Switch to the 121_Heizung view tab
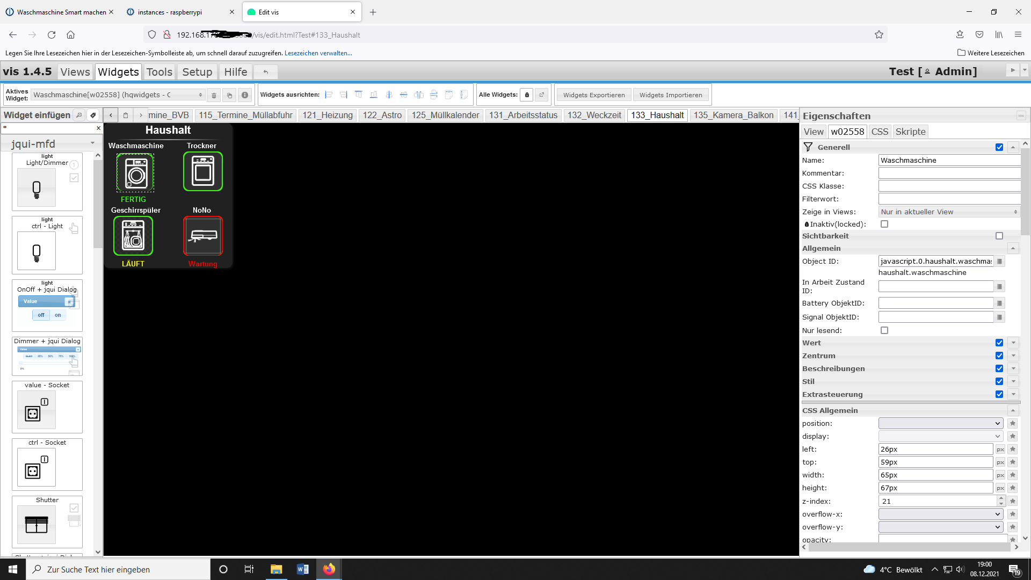 (x=328, y=115)
